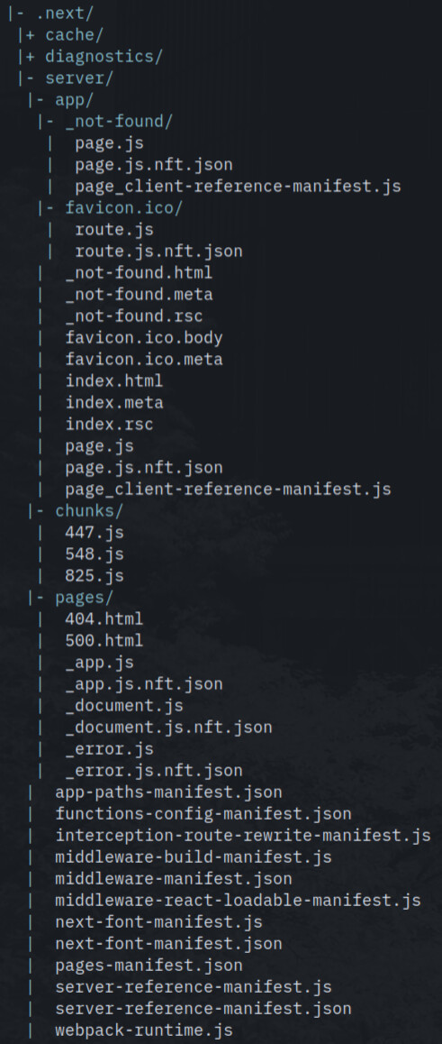
Task: Select favicon.ico.body file
Action: pos(143,337)
